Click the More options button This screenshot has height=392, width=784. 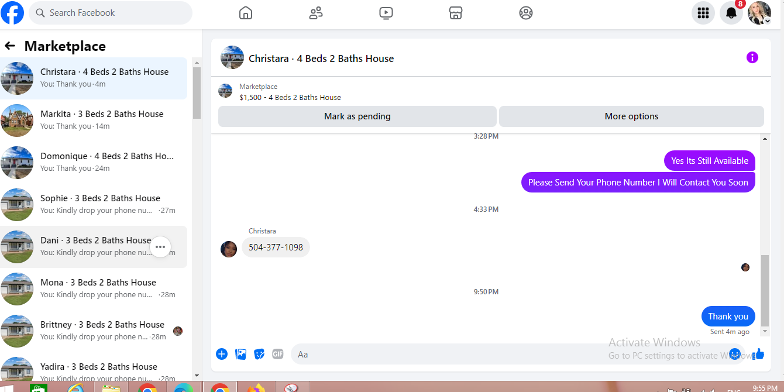tap(631, 116)
